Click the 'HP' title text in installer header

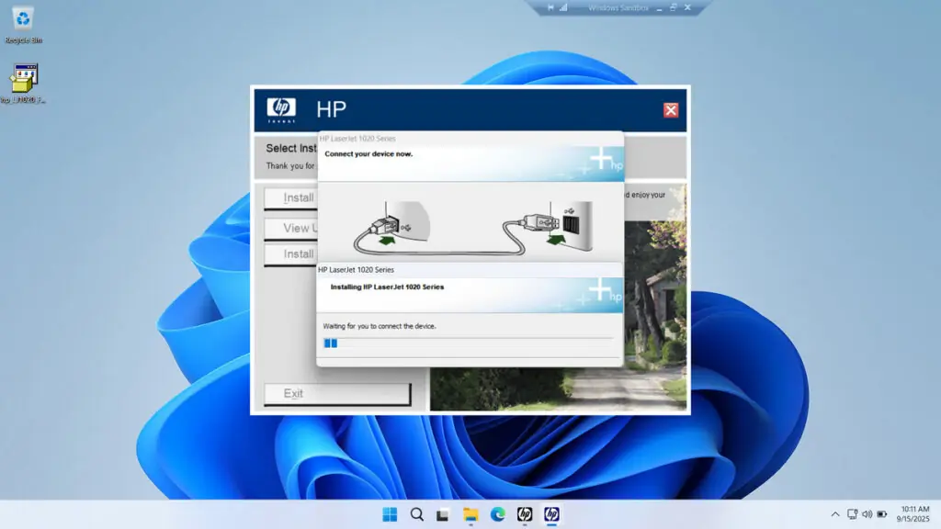point(331,109)
